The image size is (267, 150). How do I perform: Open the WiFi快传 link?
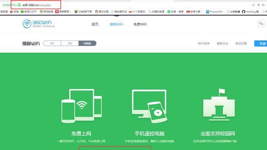tap(204, 43)
